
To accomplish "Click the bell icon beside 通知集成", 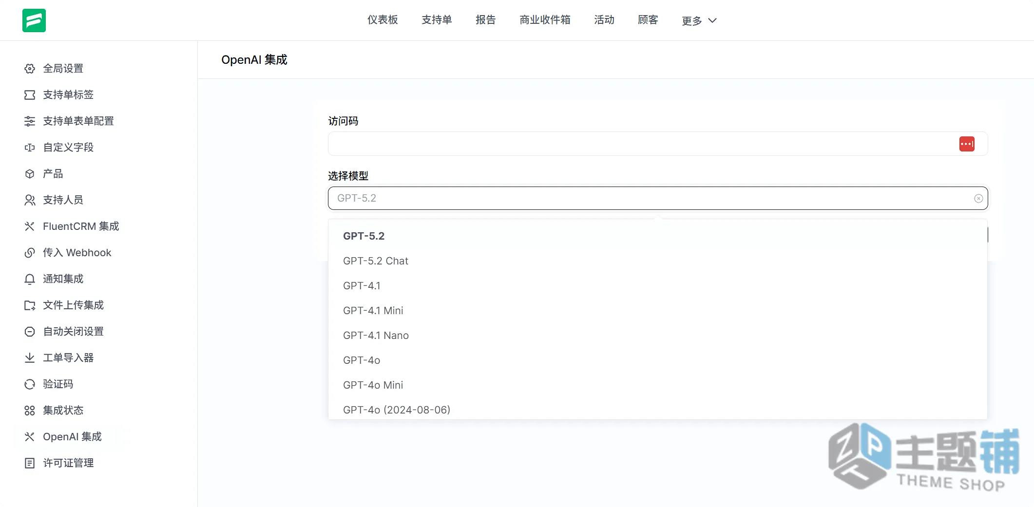I will (30, 279).
